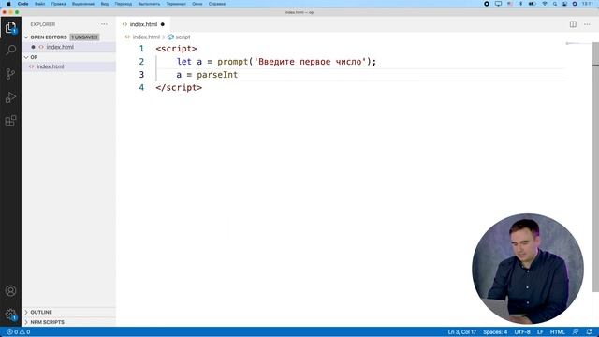Click the split editor right icon
Image resolution: width=599 pixels, height=337 pixels.
(x=573, y=24)
